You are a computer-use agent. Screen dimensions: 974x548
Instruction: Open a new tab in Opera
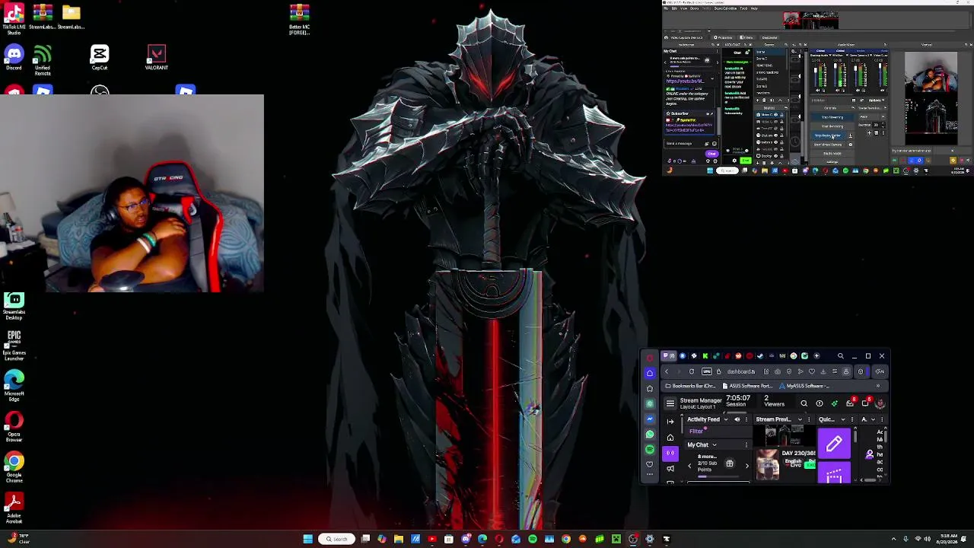click(x=816, y=355)
